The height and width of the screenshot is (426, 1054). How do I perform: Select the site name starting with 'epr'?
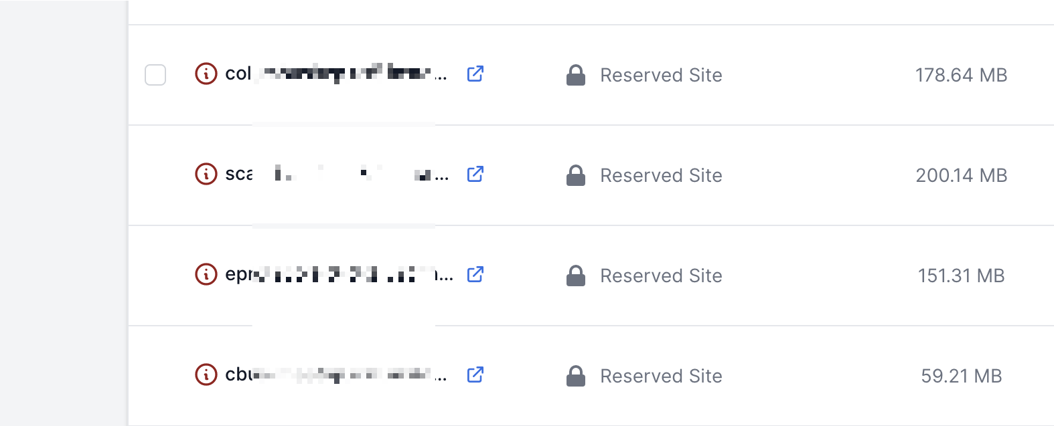click(x=339, y=274)
